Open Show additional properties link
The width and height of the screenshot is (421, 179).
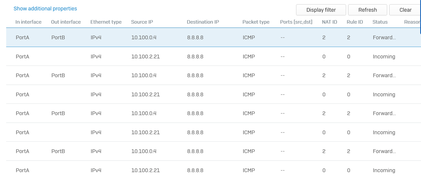click(x=45, y=9)
